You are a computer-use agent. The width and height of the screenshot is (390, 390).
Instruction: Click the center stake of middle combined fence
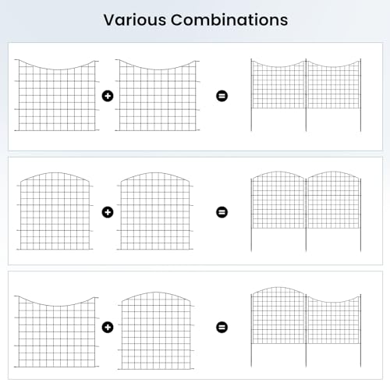306,214
